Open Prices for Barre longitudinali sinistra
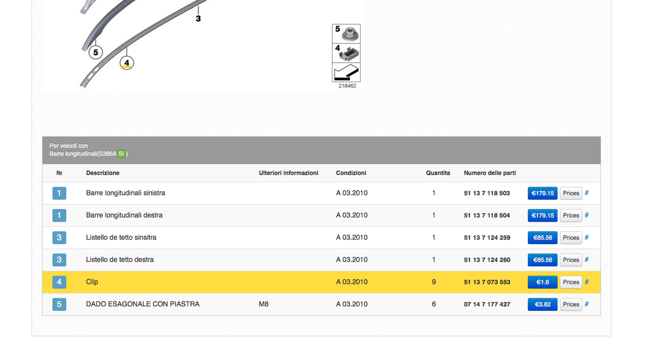Screen dimensions: 653x348 571,193
